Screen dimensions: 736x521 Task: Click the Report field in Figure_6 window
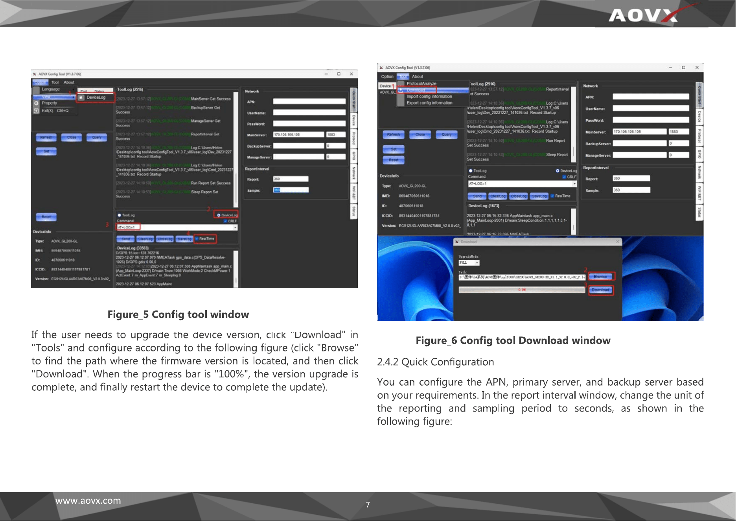(631, 179)
